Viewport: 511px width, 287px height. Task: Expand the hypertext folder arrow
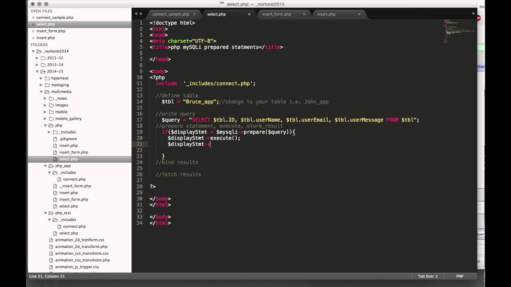click(x=41, y=79)
